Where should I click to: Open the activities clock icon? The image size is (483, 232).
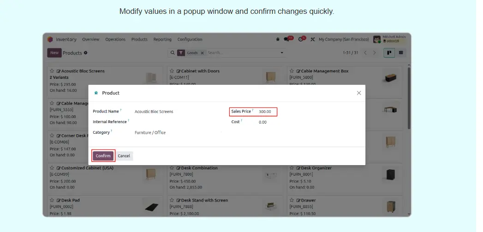[301, 40]
